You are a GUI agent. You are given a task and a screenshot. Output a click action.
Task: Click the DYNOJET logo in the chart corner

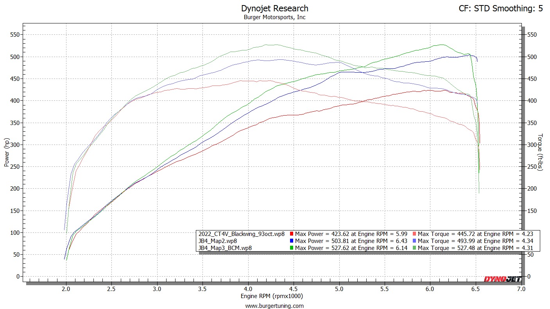[502, 279]
